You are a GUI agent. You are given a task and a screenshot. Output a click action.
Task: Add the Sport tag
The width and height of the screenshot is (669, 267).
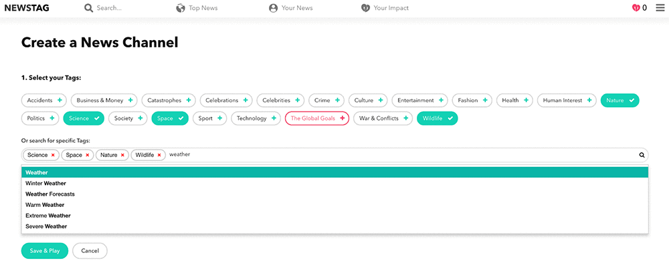[210, 118]
